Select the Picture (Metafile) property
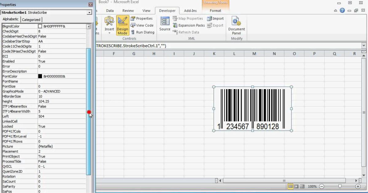This screenshot has height=193, width=368. [x=44, y=146]
